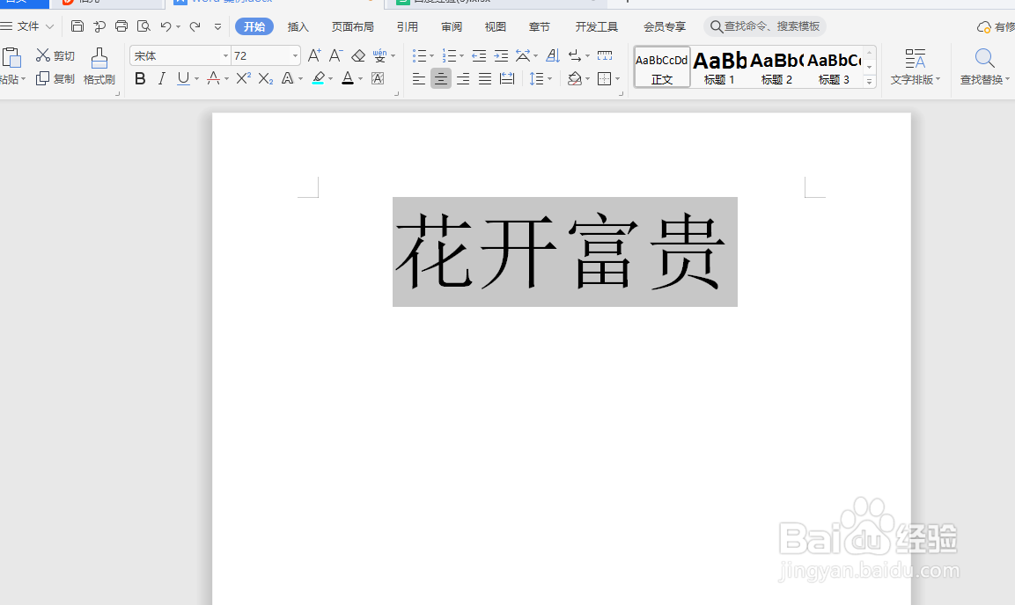The height and width of the screenshot is (605, 1015).
Task: Apply the 正文 style
Action: click(662, 67)
